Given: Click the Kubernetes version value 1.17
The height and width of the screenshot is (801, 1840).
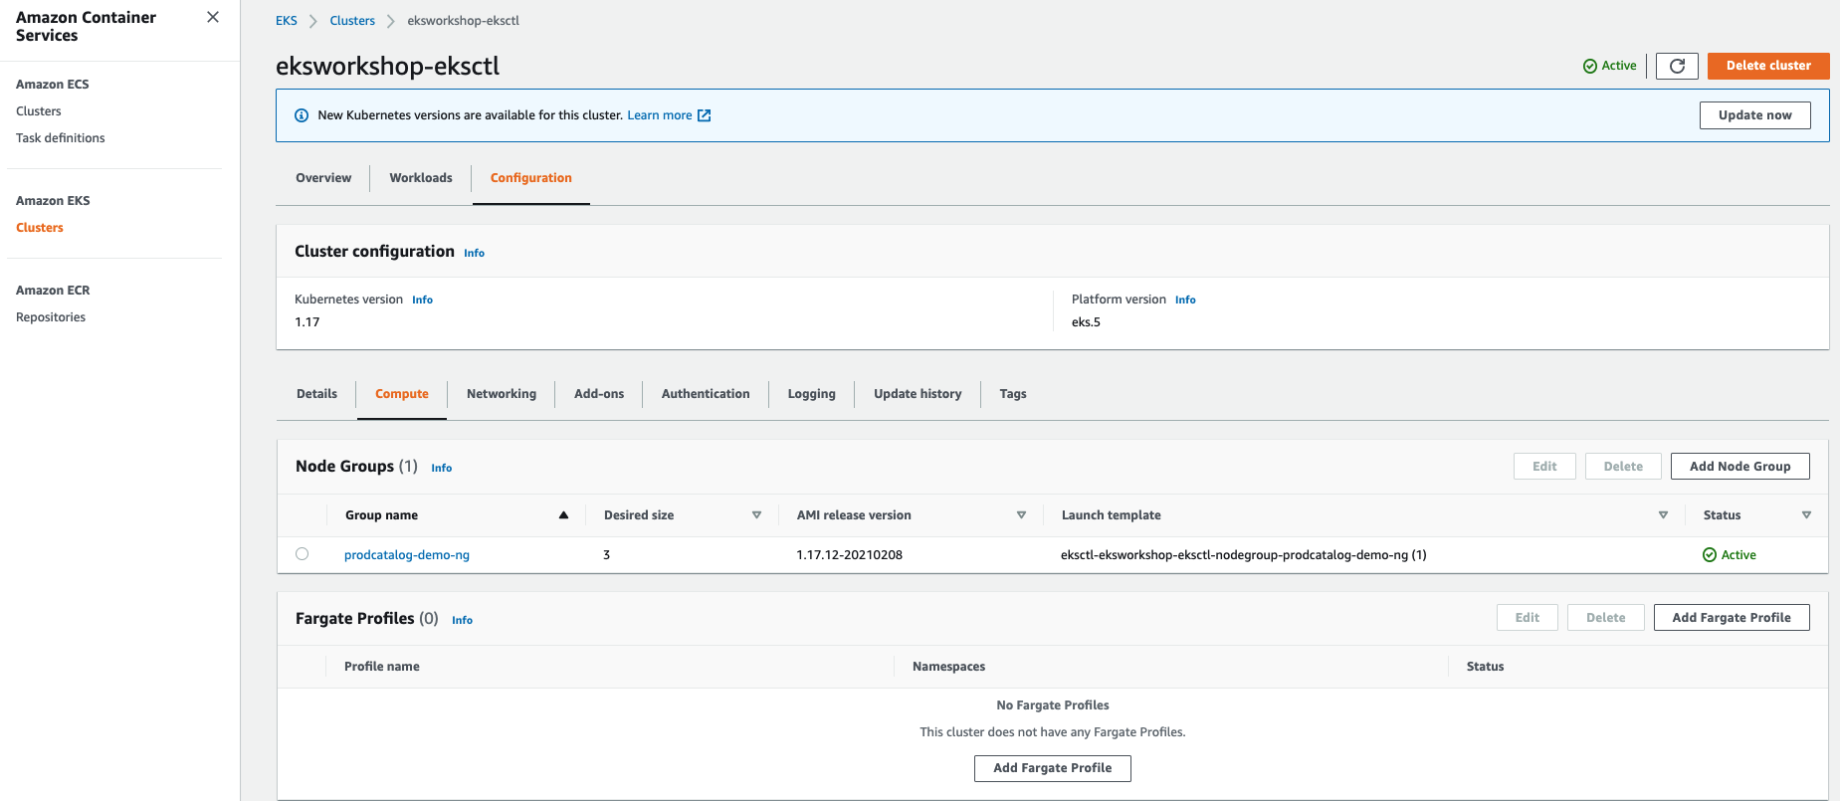Looking at the screenshot, I should (x=307, y=322).
